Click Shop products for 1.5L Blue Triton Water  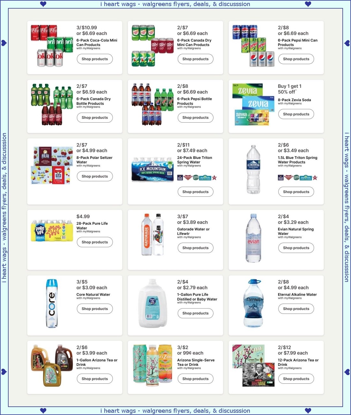pos(296,192)
